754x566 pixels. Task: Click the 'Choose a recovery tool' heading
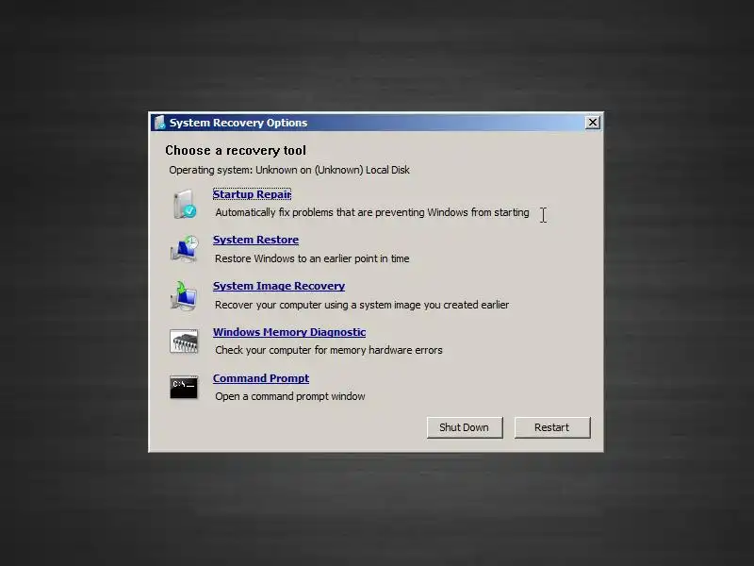pos(236,151)
